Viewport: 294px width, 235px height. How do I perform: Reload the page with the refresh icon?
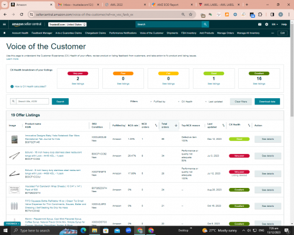point(22,15)
